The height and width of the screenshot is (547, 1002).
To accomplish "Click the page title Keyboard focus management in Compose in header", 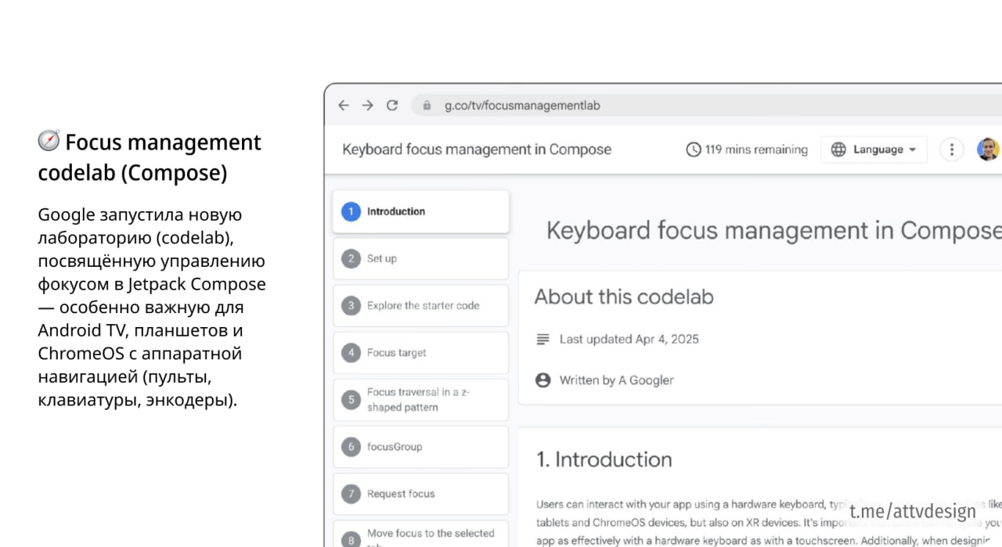I will pyautogui.click(x=477, y=149).
